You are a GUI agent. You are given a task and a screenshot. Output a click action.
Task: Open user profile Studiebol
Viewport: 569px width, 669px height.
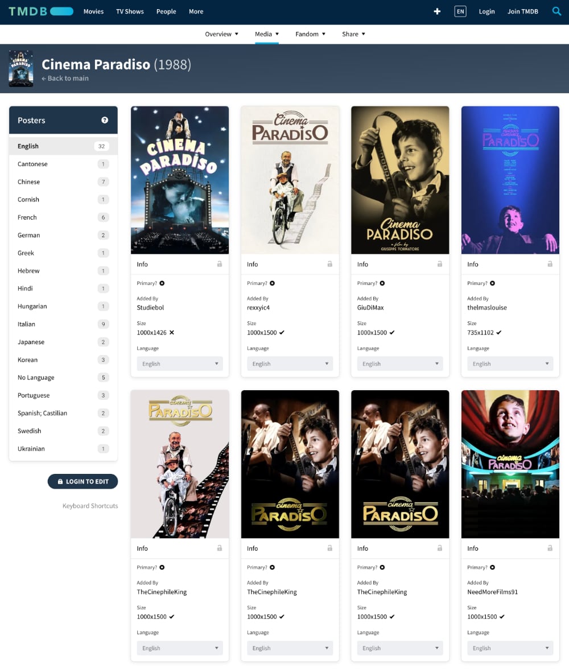(x=150, y=308)
